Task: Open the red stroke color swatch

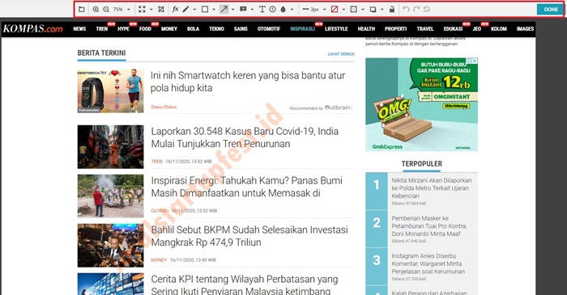Action: (335, 10)
